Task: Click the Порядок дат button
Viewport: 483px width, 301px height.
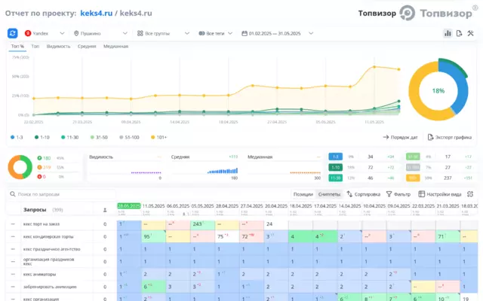Action: pyautogui.click(x=401, y=137)
